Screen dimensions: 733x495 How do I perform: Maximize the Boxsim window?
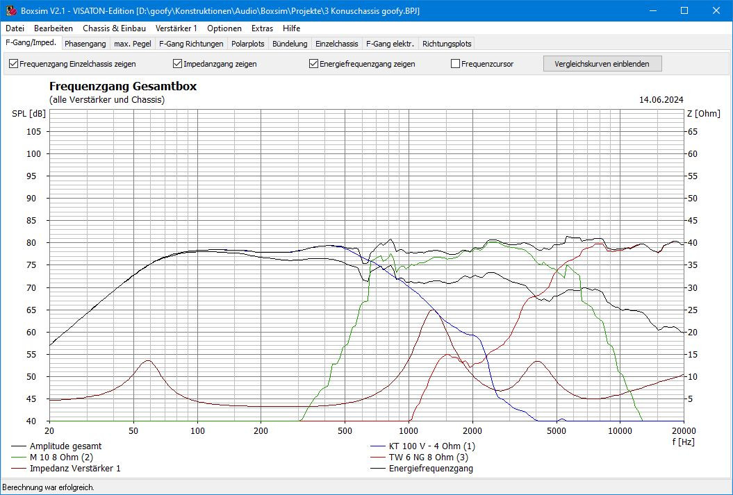coord(684,11)
